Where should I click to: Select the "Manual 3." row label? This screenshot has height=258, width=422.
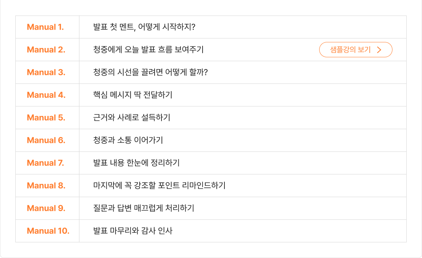[46, 72]
